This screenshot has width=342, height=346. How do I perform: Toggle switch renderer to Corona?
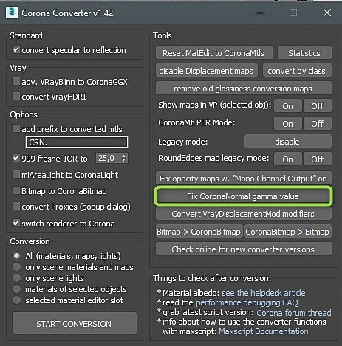click(x=16, y=223)
